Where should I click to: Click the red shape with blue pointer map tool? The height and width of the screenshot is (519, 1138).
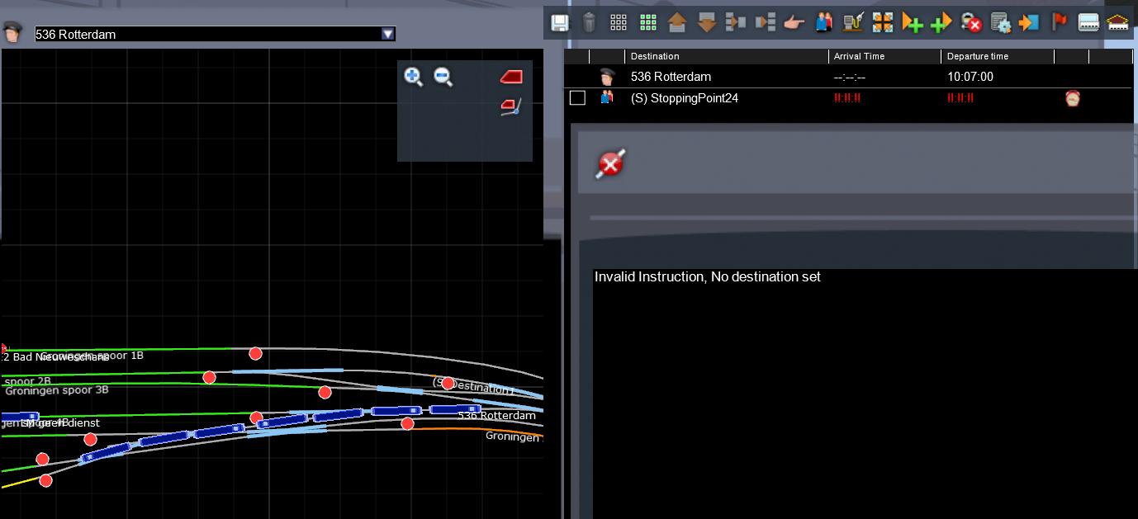coord(511,106)
